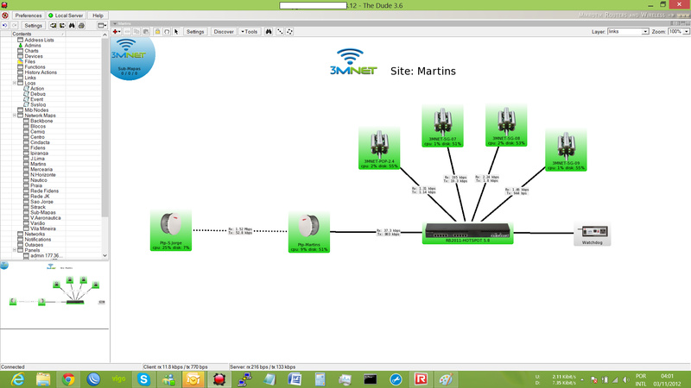691x388 pixels.
Task: Click the refresh arrows icon in map toolbar
Action: coord(167,32)
